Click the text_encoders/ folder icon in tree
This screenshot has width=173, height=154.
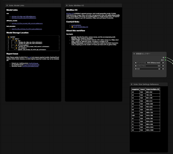click(16, 48)
